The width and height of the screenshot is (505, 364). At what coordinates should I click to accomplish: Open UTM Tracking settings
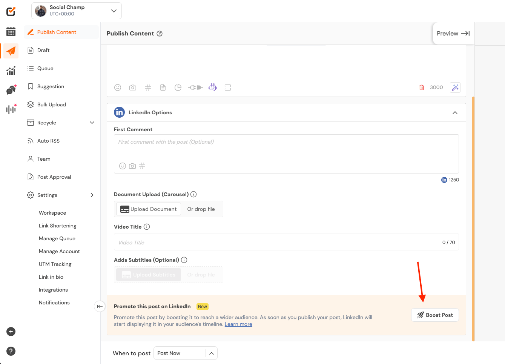pyautogui.click(x=55, y=264)
